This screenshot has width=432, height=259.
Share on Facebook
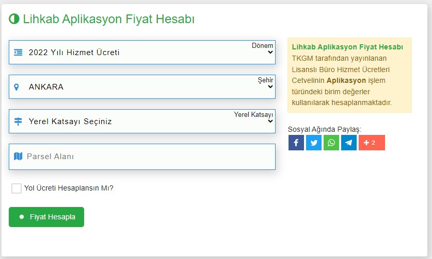(x=296, y=143)
